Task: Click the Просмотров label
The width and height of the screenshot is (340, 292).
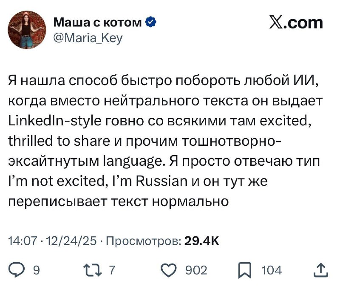Action: pyautogui.click(x=144, y=242)
